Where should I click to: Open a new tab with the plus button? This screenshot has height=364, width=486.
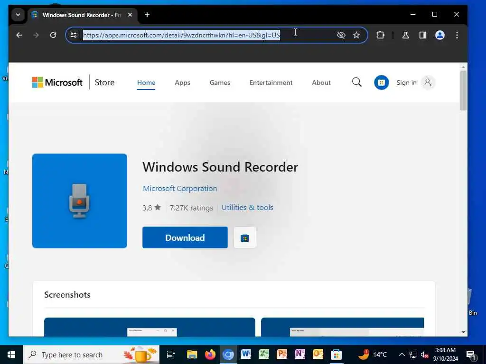coord(147,15)
